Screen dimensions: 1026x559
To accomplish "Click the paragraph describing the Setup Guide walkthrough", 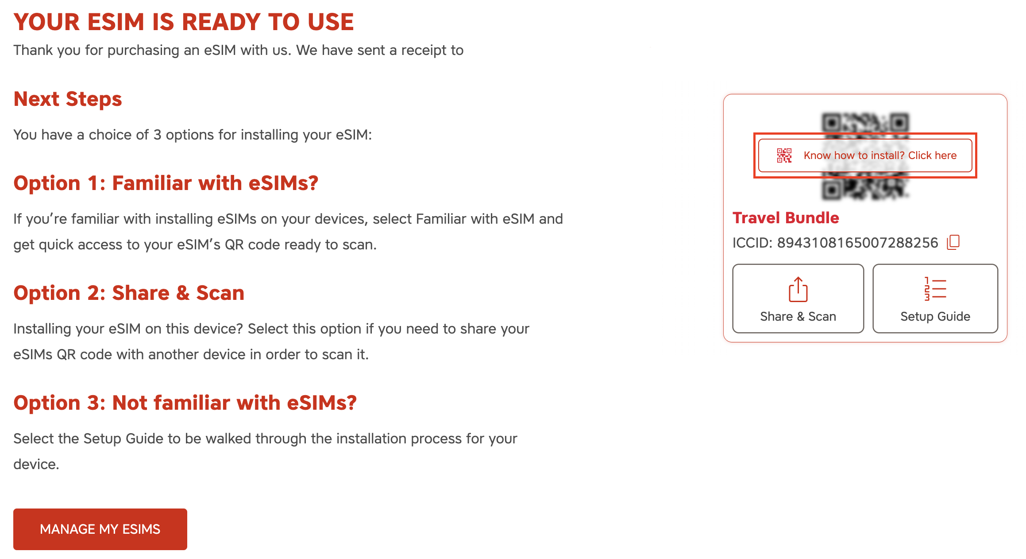I will (x=265, y=451).
